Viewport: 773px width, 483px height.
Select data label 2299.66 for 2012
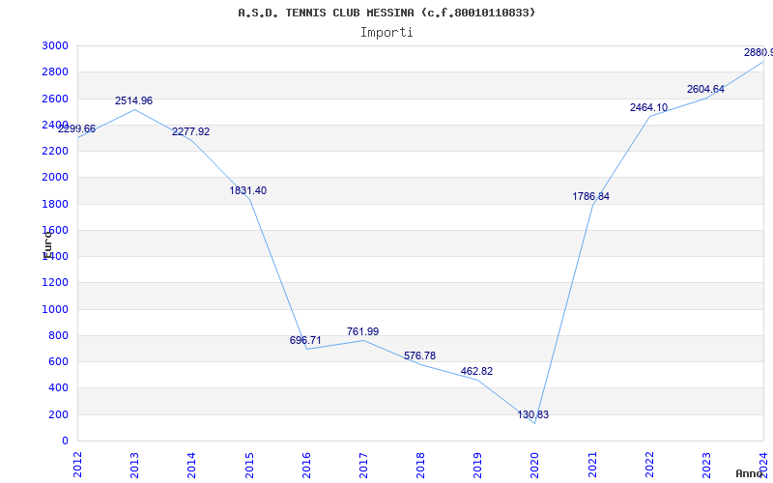(76, 129)
